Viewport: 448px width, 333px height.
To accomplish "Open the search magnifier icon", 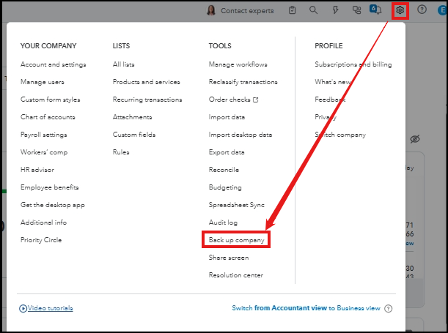I will point(314,10).
